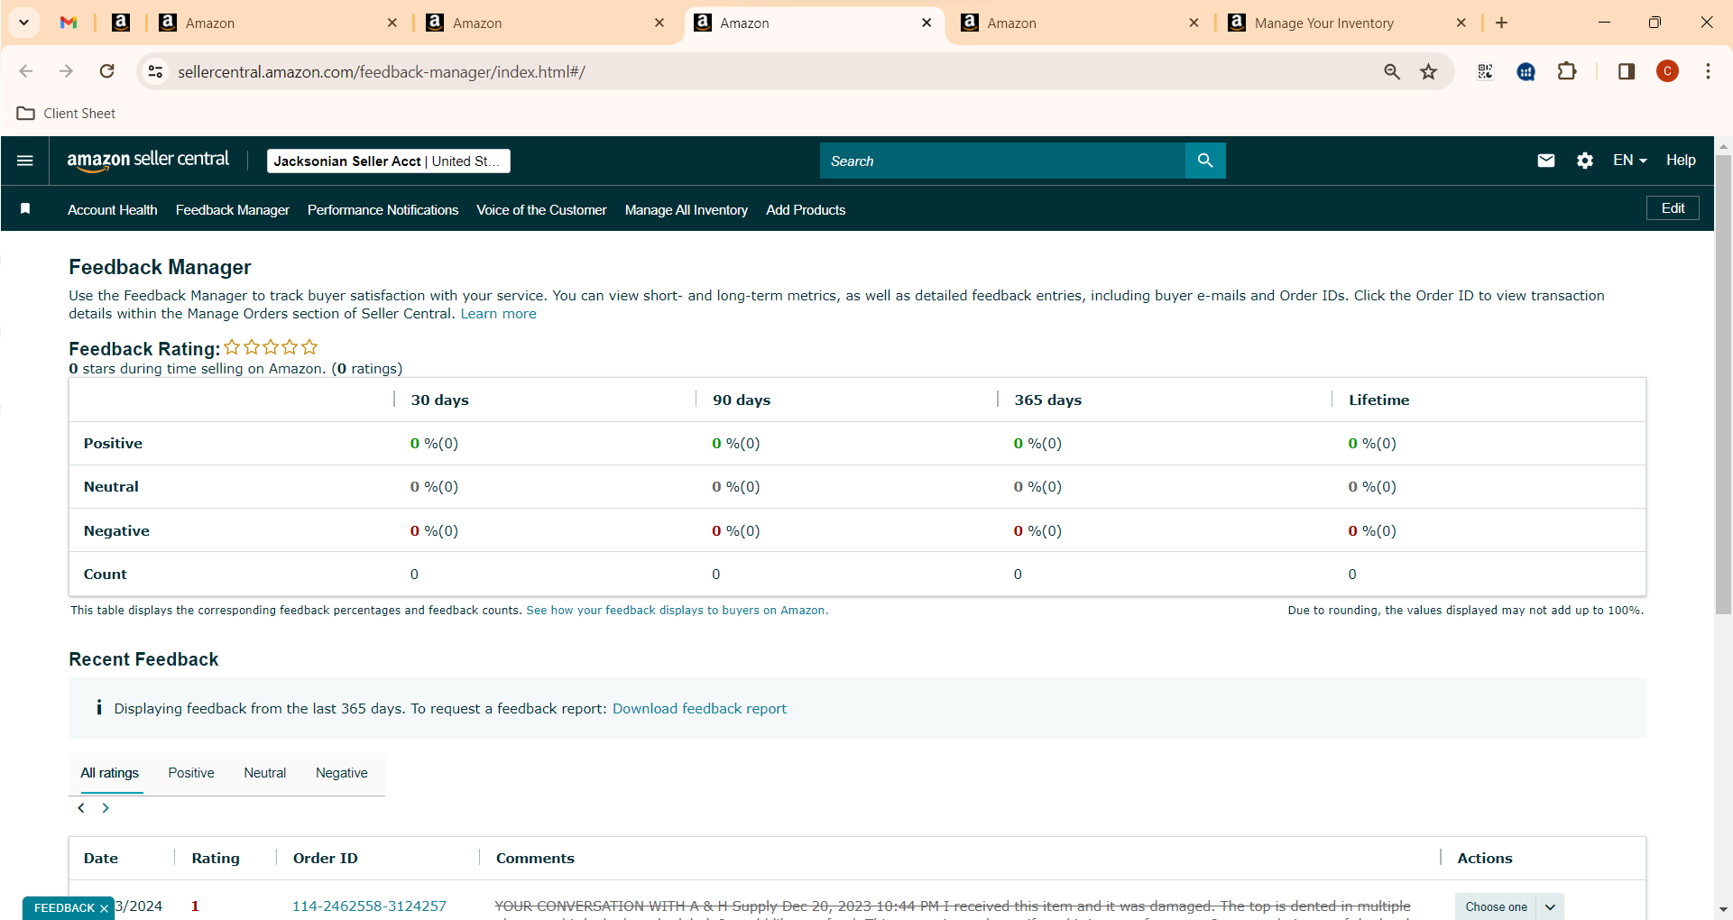1733x920 pixels.
Task: Select the Neutral feedback tab
Action: click(x=265, y=773)
